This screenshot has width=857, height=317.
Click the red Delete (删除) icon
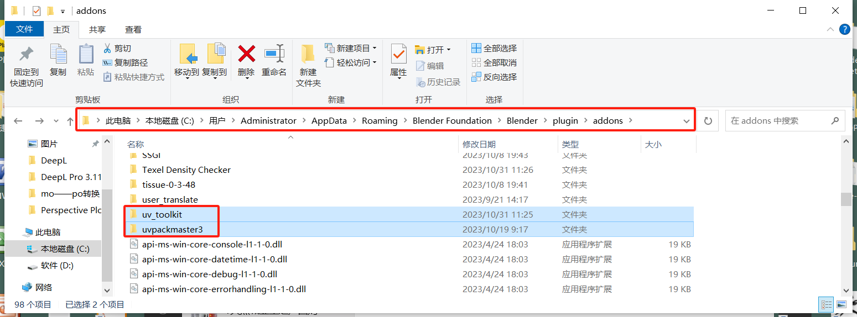(x=246, y=54)
